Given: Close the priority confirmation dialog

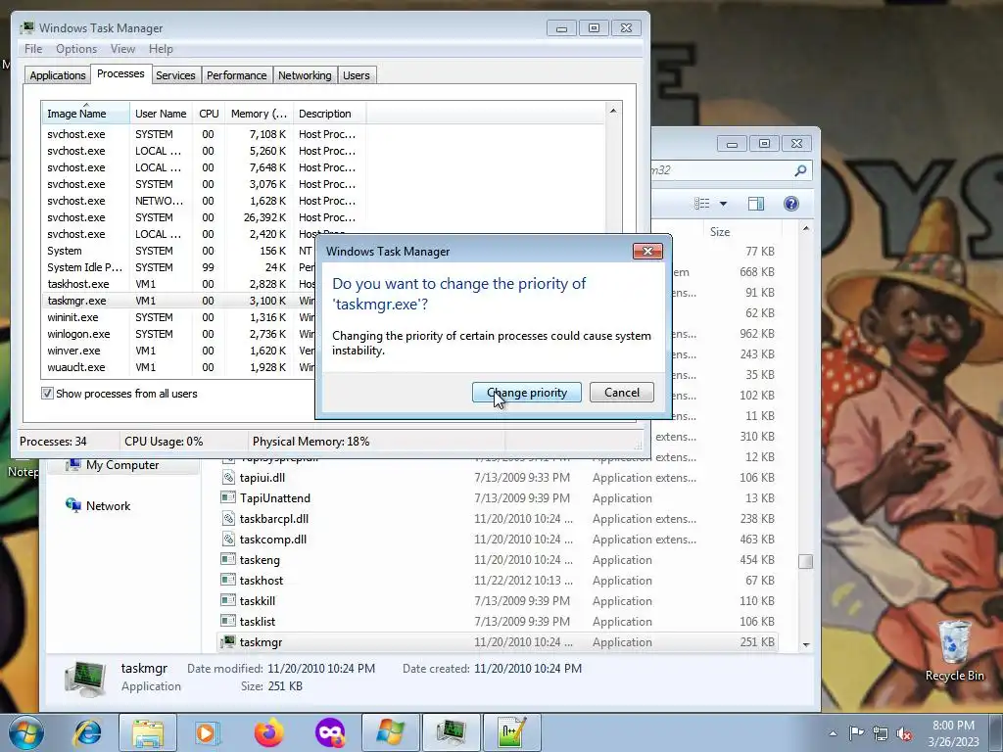Looking at the screenshot, I should click(x=647, y=251).
